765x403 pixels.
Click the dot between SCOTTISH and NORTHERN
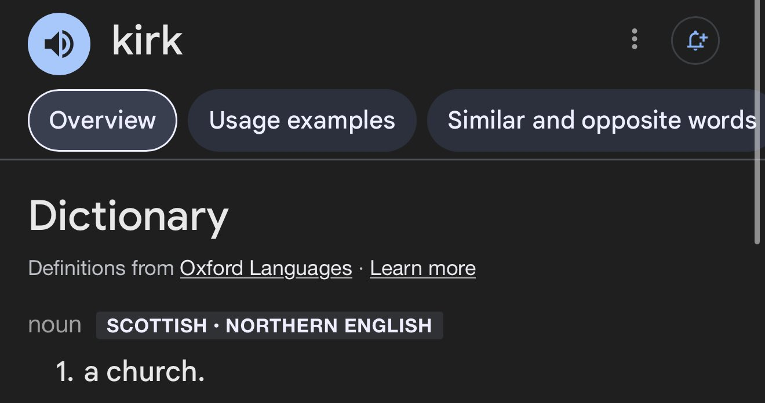(x=216, y=326)
